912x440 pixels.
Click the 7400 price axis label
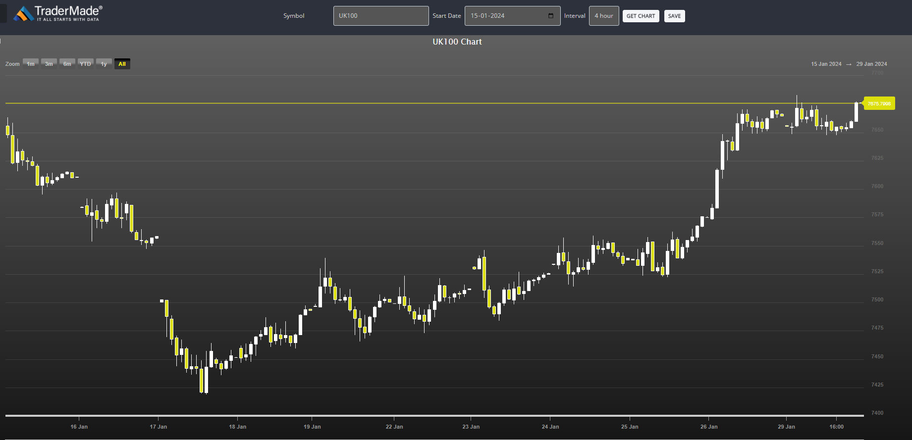coord(877,413)
